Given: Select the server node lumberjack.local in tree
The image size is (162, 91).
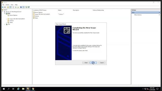Looking at the screenshot, I should click(13, 12).
